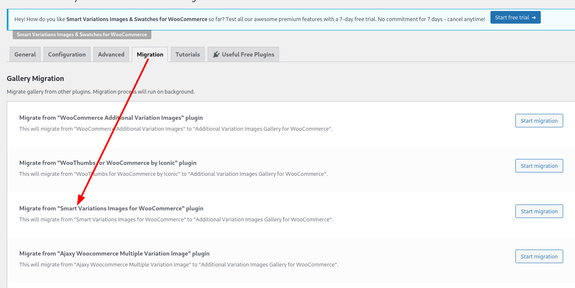575x288 pixels.
Task: Click 'Migrate from "WooCommerce Additional Variation Images" plugin' title
Action: [111, 118]
